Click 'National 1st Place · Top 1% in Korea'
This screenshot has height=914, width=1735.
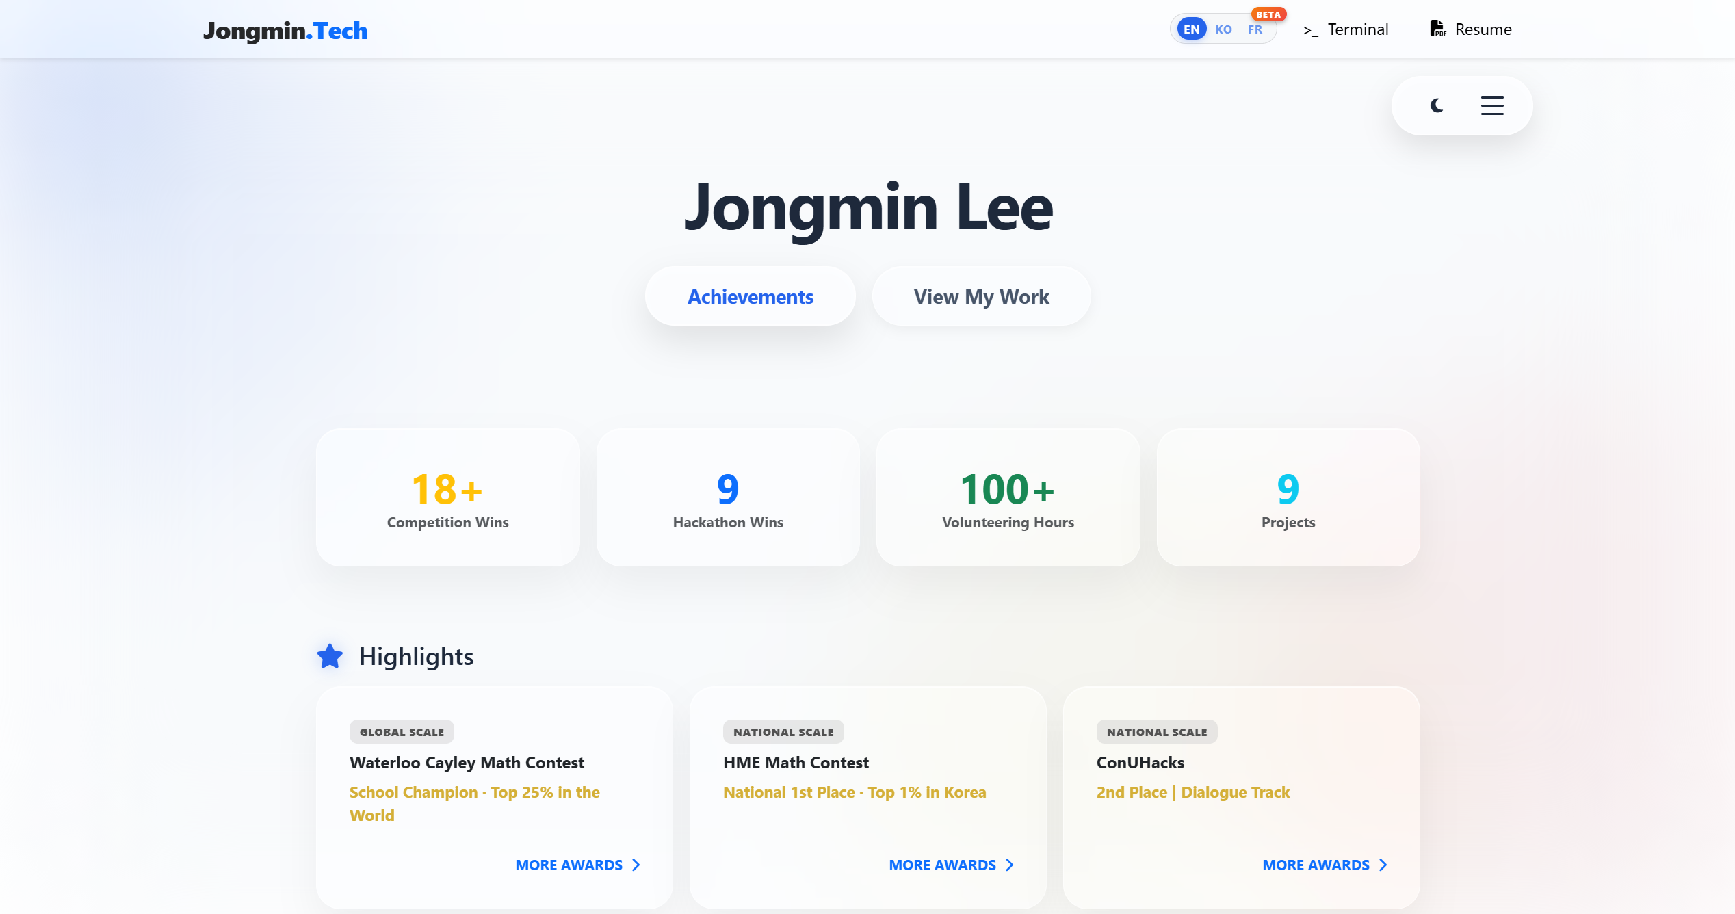pos(855,792)
